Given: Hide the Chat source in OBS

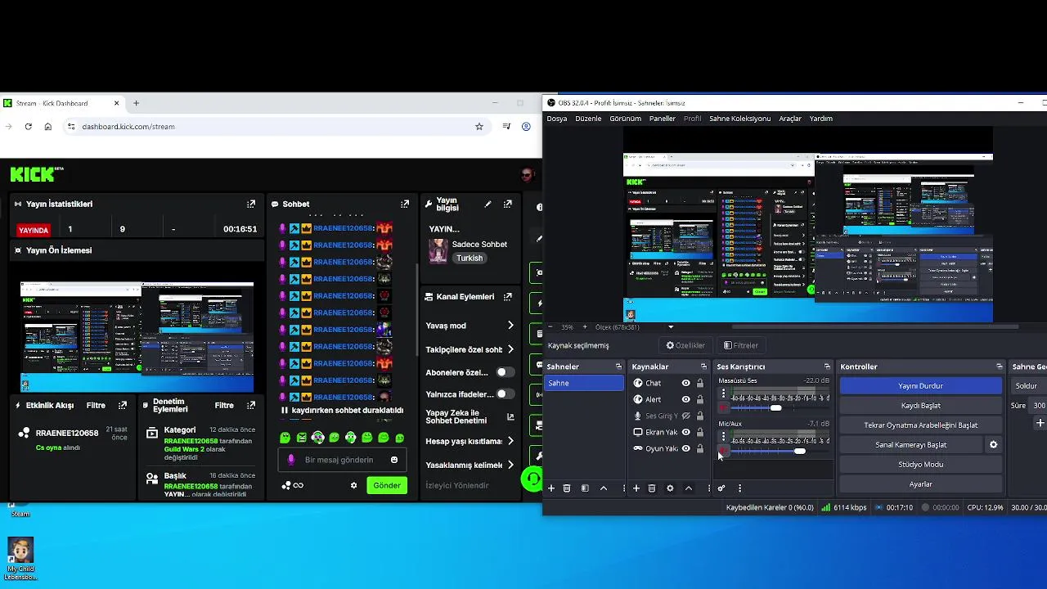Looking at the screenshot, I should pyautogui.click(x=685, y=383).
